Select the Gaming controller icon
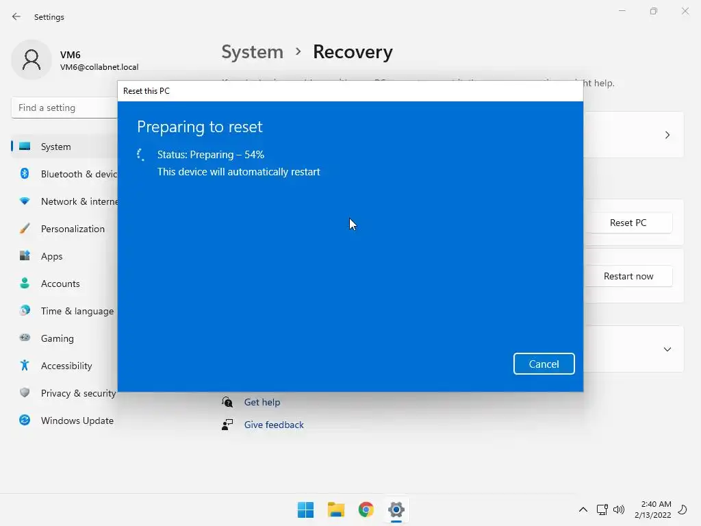The width and height of the screenshot is (701, 526). click(25, 338)
